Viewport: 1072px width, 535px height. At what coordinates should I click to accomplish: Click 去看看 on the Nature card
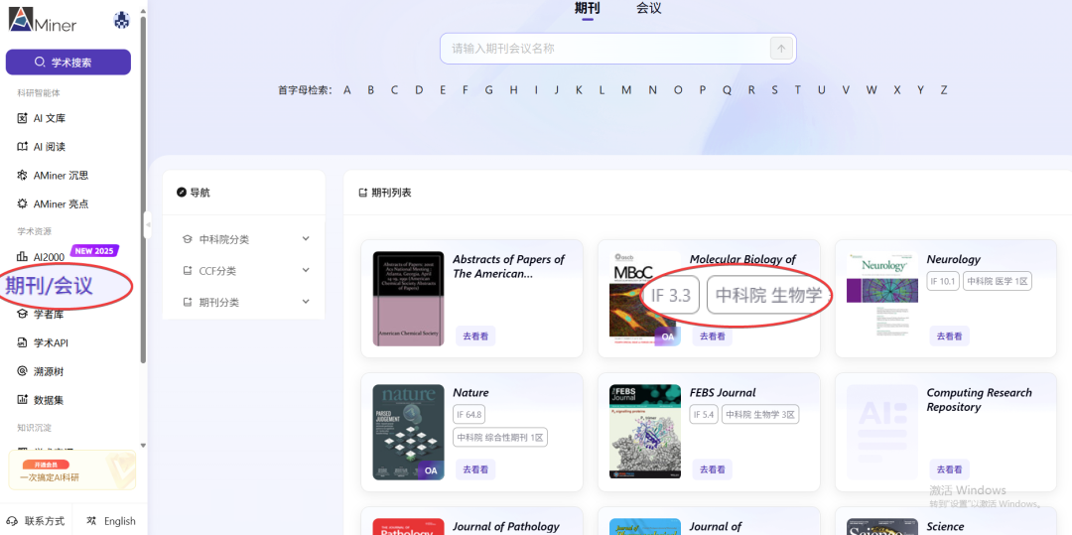click(x=475, y=469)
